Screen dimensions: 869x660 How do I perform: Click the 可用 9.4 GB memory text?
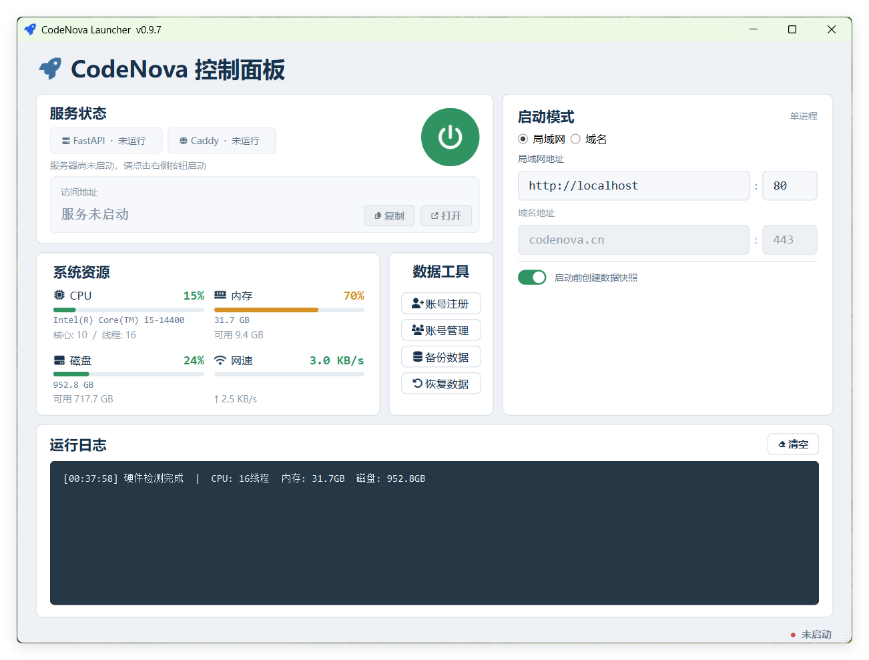[x=239, y=335]
